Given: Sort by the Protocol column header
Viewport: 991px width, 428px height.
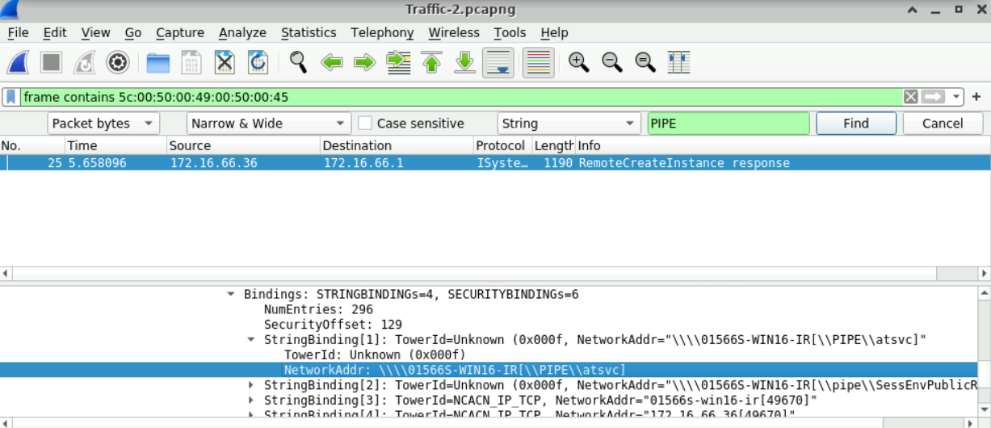Looking at the screenshot, I should point(502,145).
